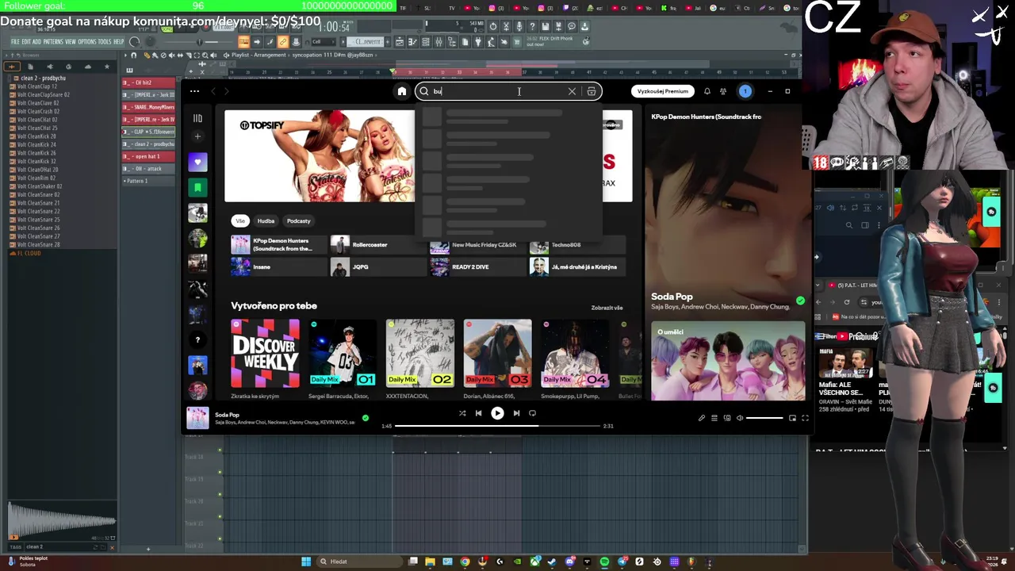The height and width of the screenshot is (571, 1015).
Task: Open New Music Friday CZ&SK tile
Action: [478, 245]
